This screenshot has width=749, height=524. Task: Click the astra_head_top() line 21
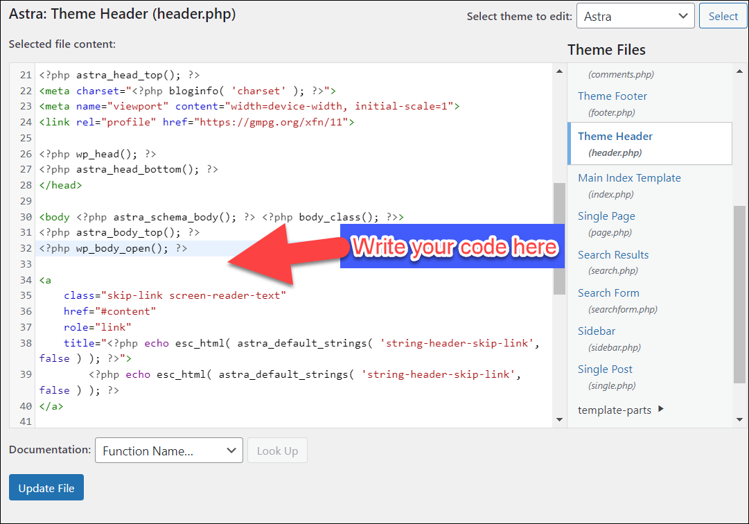[x=119, y=75]
